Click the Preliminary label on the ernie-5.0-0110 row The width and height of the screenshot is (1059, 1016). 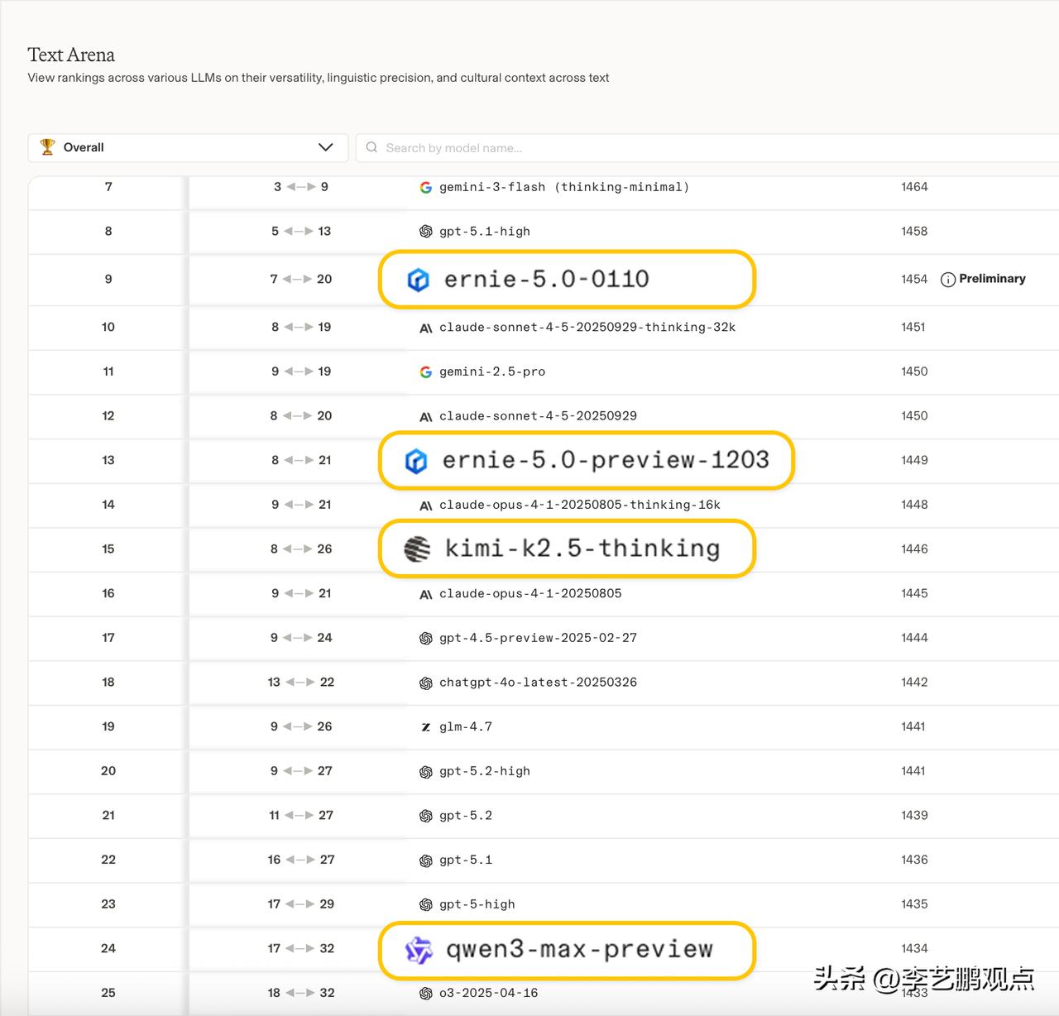click(x=992, y=279)
